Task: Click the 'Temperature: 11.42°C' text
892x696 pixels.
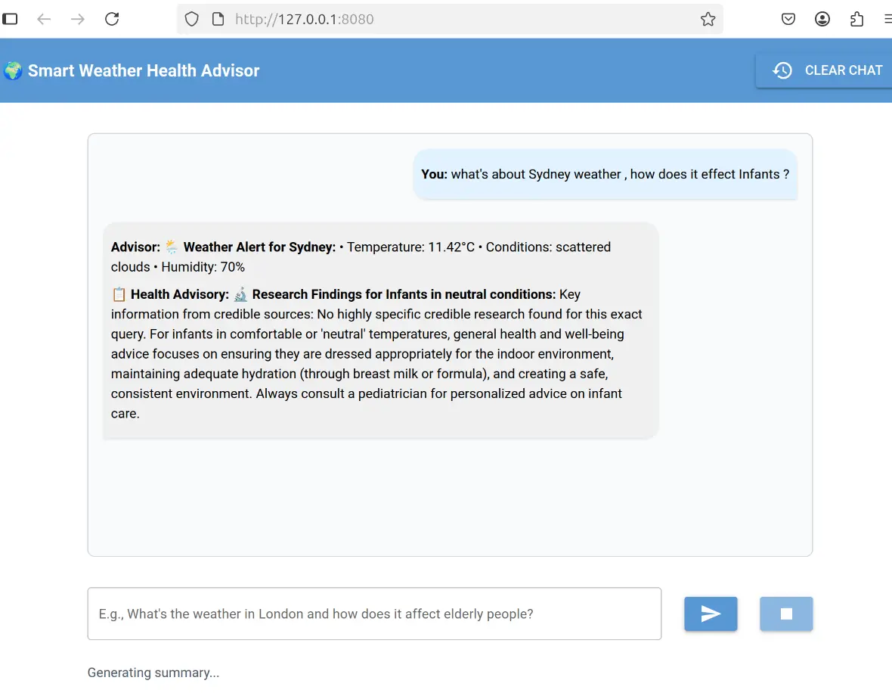Action: tap(410, 247)
